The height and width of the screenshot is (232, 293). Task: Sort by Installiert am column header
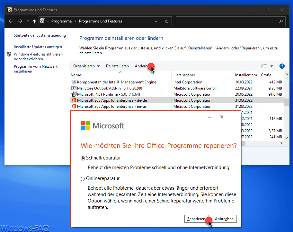pyautogui.click(x=246, y=75)
